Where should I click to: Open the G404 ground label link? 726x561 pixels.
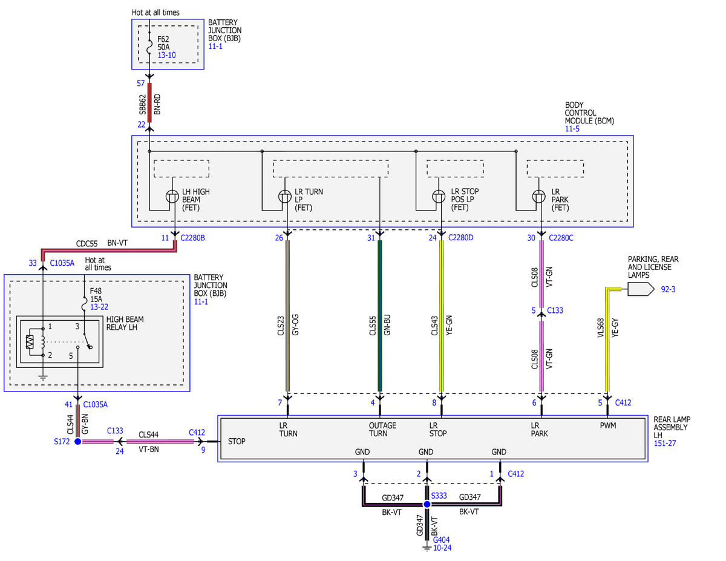click(x=441, y=540)
